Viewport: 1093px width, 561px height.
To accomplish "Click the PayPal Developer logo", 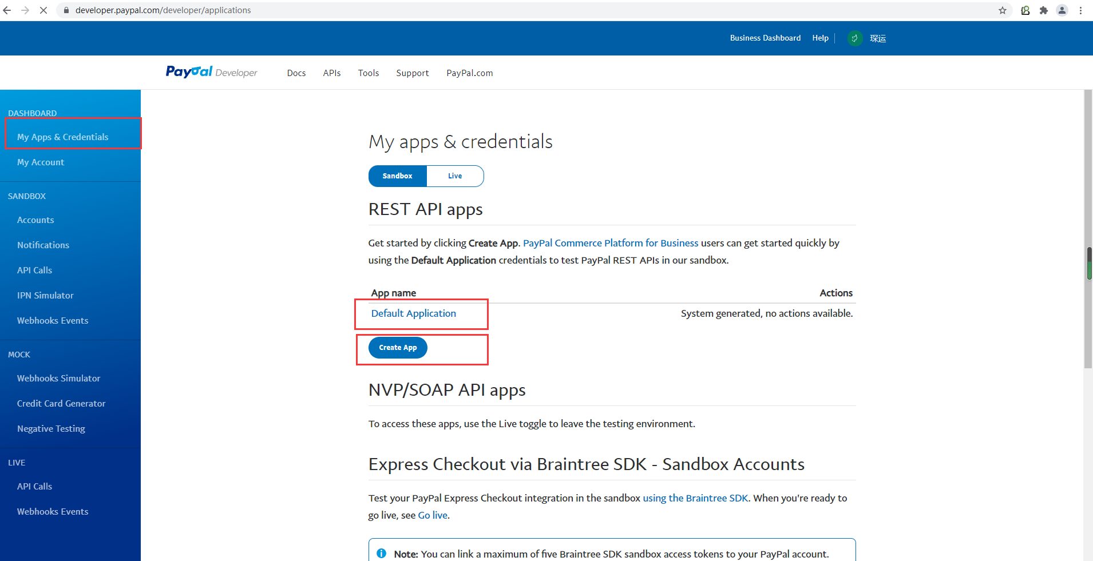I will point(211,72).
